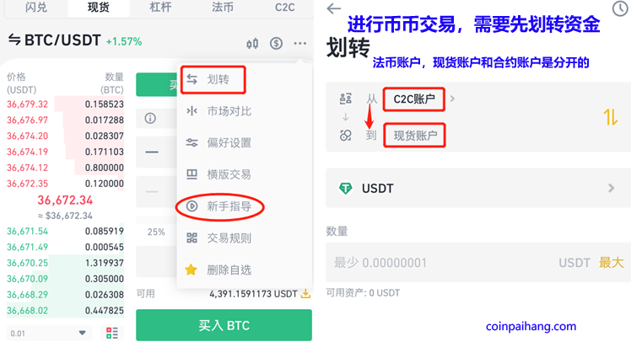Open transfer history clock icon

coord(621,8)
